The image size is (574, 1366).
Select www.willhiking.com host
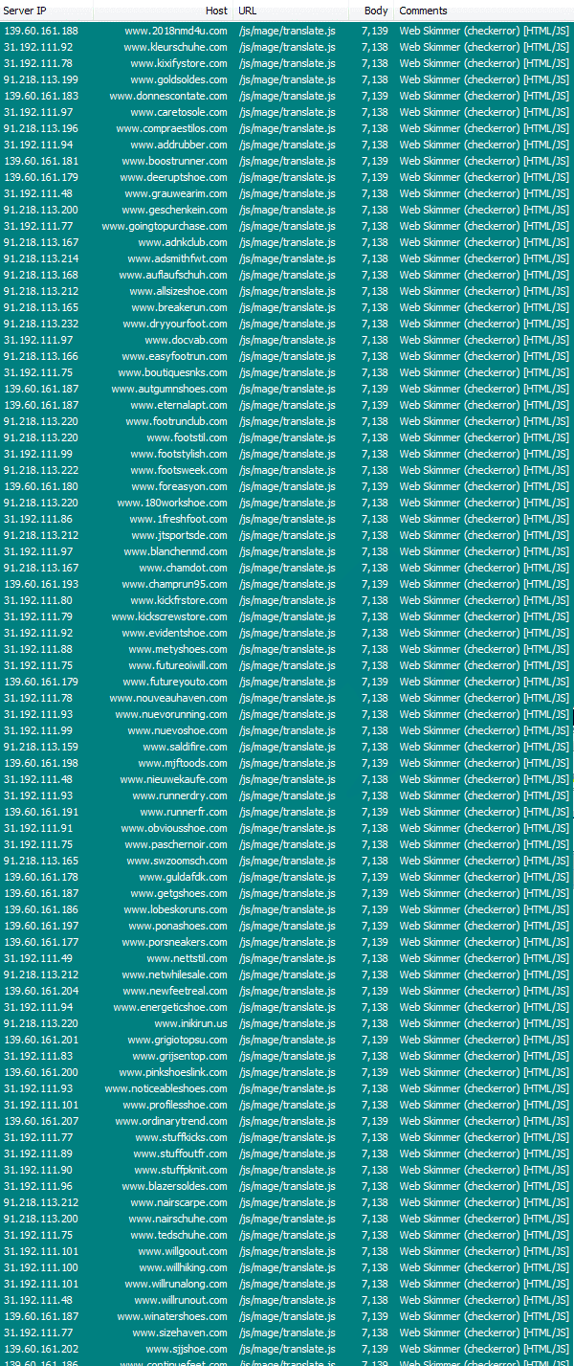pyautogui.click(x=183, y=1267)
